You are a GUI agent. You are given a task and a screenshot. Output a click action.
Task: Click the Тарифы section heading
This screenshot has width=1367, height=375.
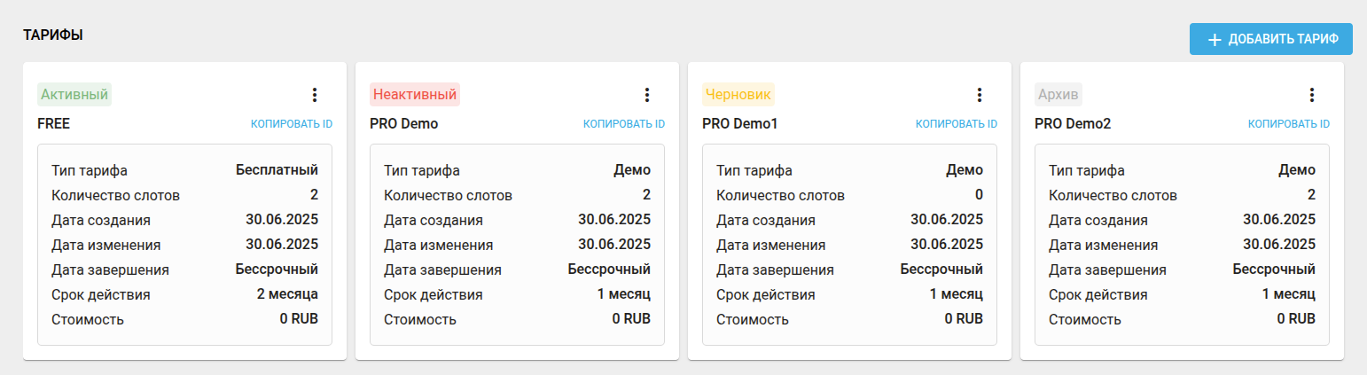pos(53,35)
